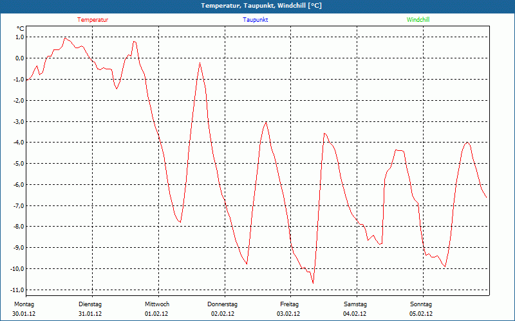Click the -11,0 axis tick label
The width and height of the screenshot is (515, 321).
click(17, 290)
